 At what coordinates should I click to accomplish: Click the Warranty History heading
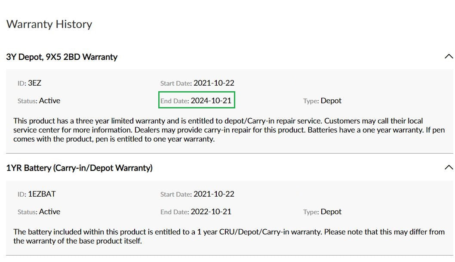tap(49, 24)
